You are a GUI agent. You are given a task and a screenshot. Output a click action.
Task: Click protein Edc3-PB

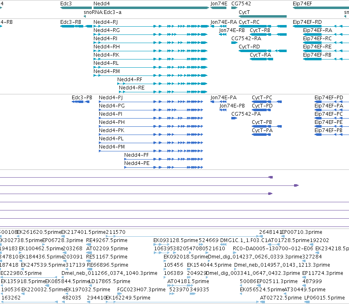(82, 98)
